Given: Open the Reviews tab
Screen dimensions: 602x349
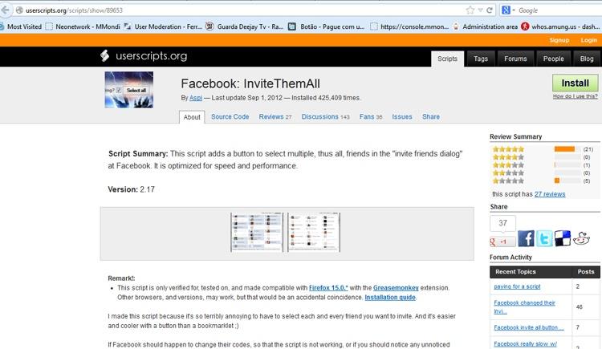Looking at the screenshot, I should [x=275, y=116].
